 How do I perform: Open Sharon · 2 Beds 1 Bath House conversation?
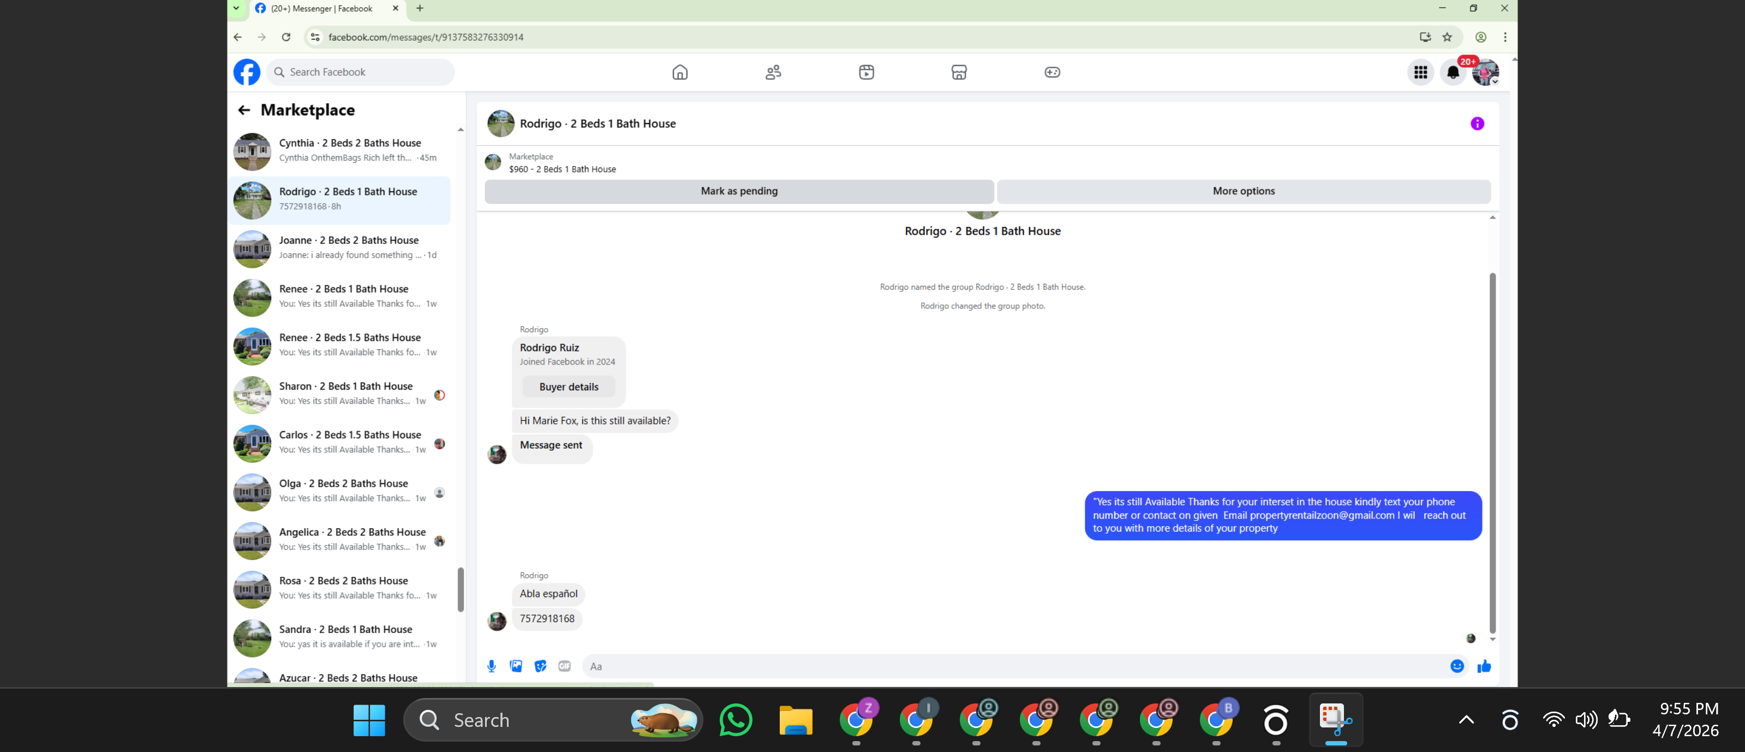point(340,395)
